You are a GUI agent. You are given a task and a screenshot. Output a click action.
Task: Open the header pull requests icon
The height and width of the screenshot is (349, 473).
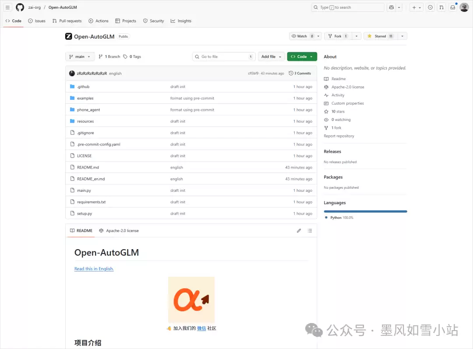[x=441, y=7]
